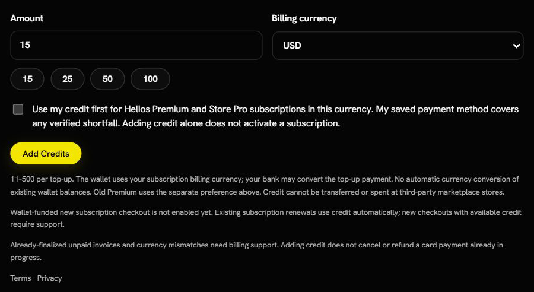Screen dimensions: 534x292
Task: Open the Billing currency USD dropdown
Action: tap(398, 46)
